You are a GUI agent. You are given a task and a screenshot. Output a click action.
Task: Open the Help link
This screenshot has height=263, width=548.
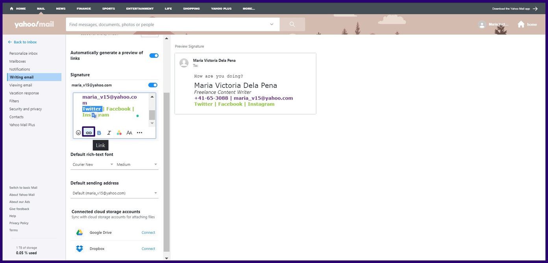13,216
